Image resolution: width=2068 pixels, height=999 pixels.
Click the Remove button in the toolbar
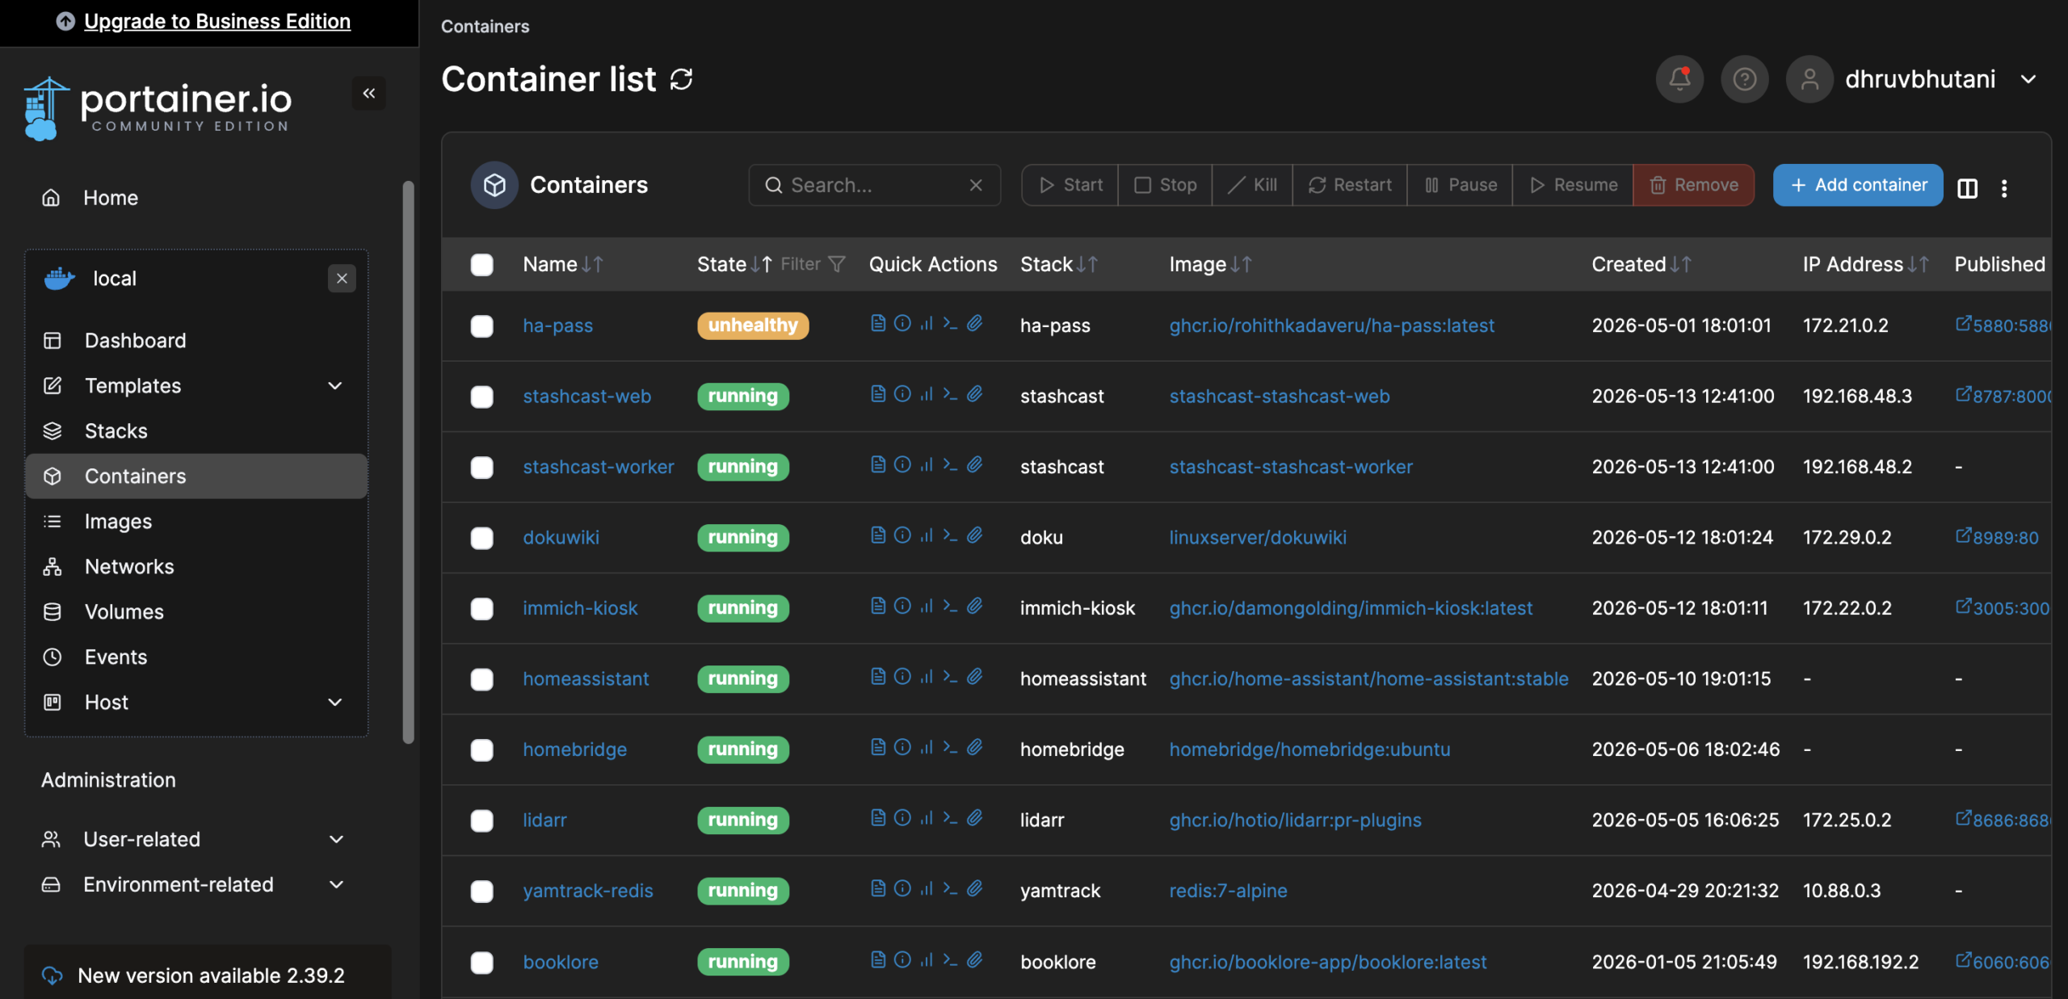pyautogui.click(x=1693, y=185)
